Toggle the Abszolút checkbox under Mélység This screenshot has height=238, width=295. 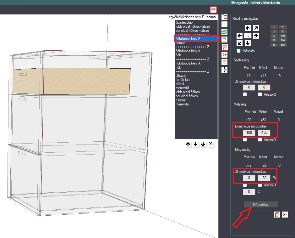260,139
